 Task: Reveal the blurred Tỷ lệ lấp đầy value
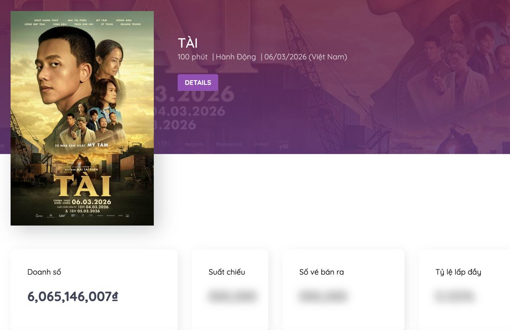click(x=454, y=296)
